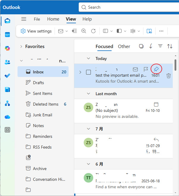Click the Sync refresh icon
This screenshot has height=196, width=179.
click(93, 31)
